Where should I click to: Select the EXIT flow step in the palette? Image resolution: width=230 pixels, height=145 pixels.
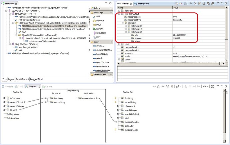coord(97,37)
